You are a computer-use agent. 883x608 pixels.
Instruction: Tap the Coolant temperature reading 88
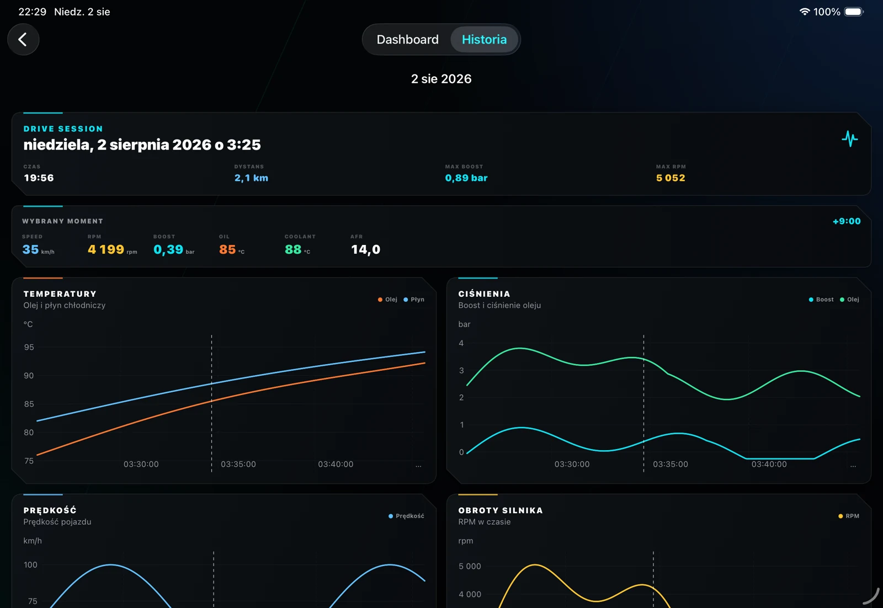tap(297, 249)
